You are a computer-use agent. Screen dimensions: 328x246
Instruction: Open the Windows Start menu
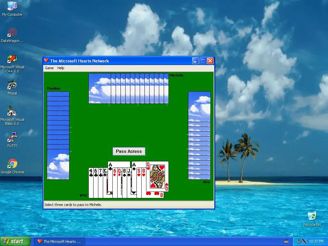(15, 241)
